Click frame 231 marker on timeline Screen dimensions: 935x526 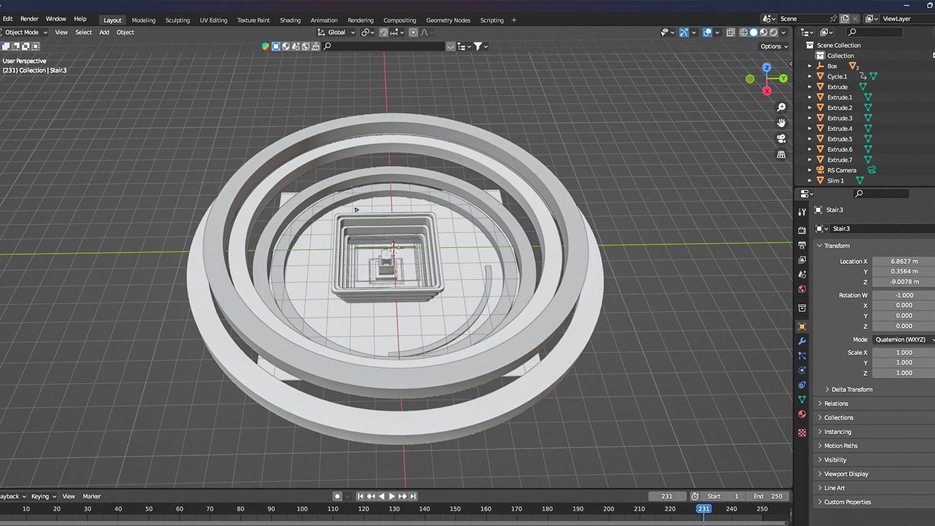click(x=703, y=508)
